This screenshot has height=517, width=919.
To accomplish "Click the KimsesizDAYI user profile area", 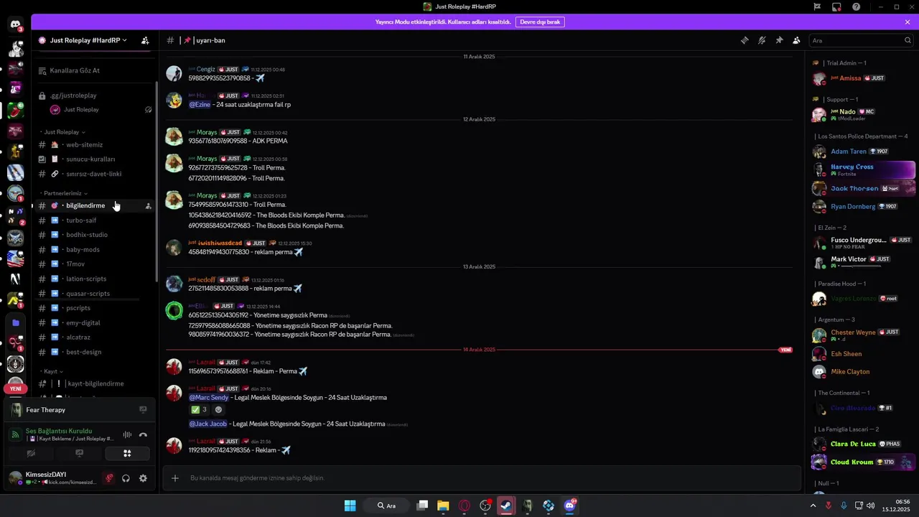I will [x=52, y=478].
